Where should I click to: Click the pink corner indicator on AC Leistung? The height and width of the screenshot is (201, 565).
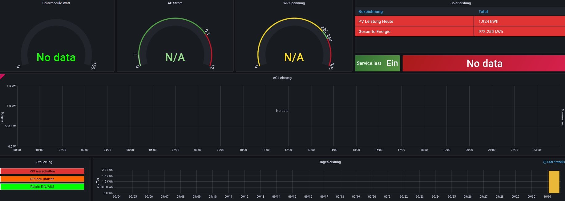2,76
